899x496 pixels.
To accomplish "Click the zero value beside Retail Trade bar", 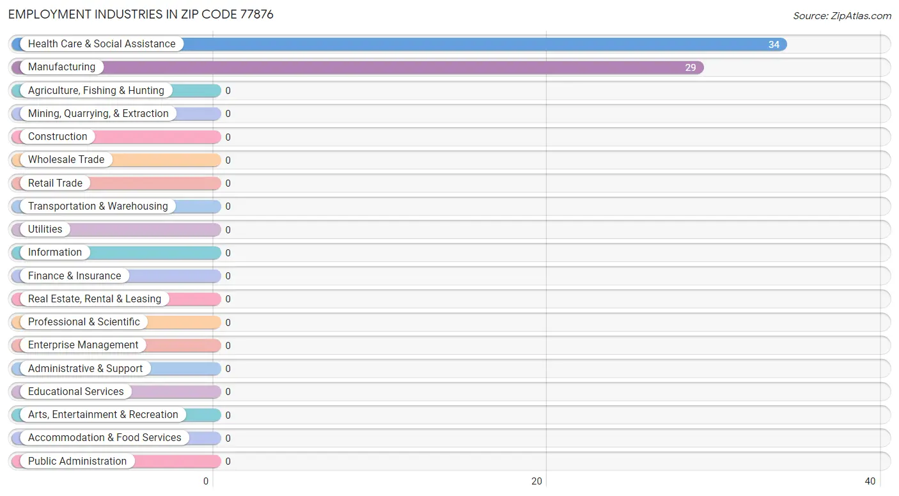I will 228,183.
